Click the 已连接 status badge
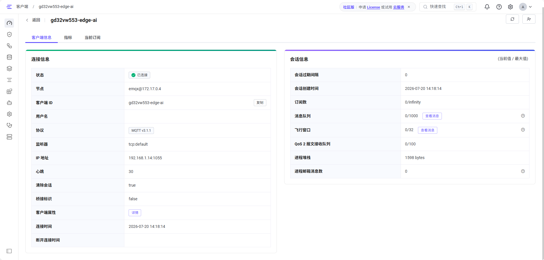This screenshot has height=260, width=544. tap(139, 75)
